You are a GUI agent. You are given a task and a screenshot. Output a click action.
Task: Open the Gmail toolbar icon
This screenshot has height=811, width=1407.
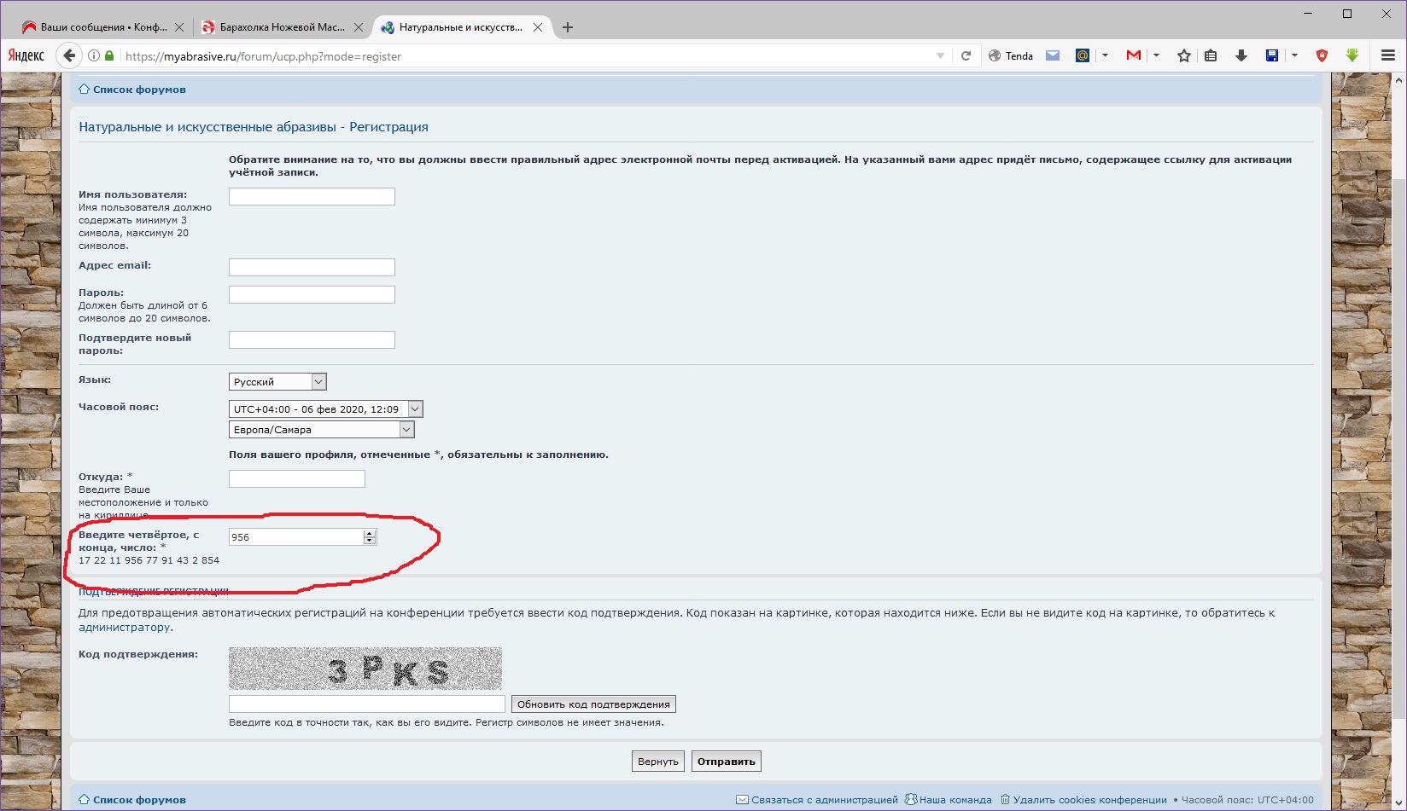1134,55
